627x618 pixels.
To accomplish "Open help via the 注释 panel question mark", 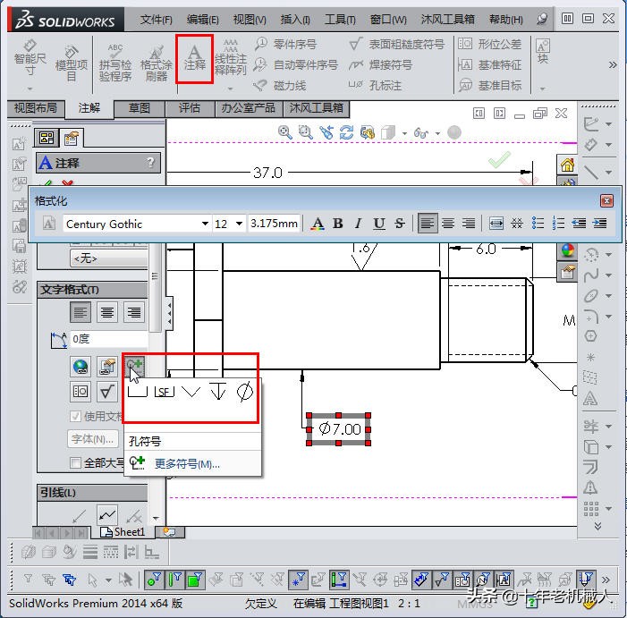I will click(x=150, y=162).
